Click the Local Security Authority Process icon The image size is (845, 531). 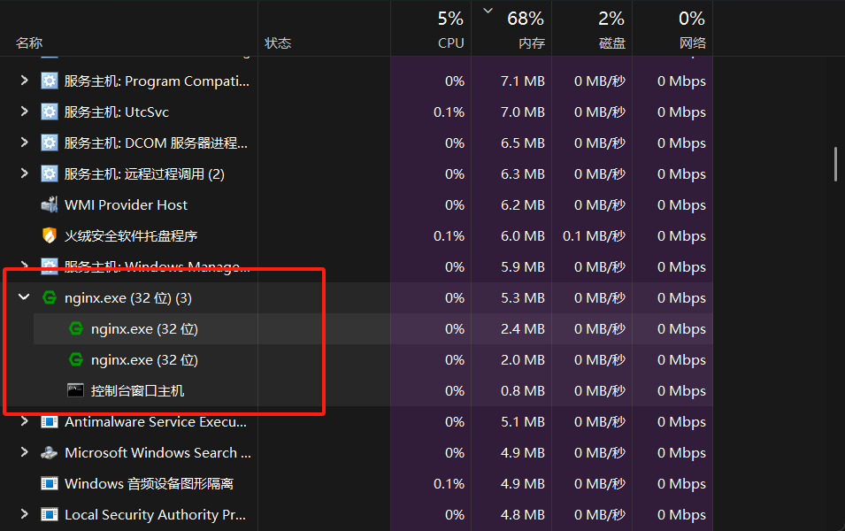pyautogui.click(x=49, y=515)
